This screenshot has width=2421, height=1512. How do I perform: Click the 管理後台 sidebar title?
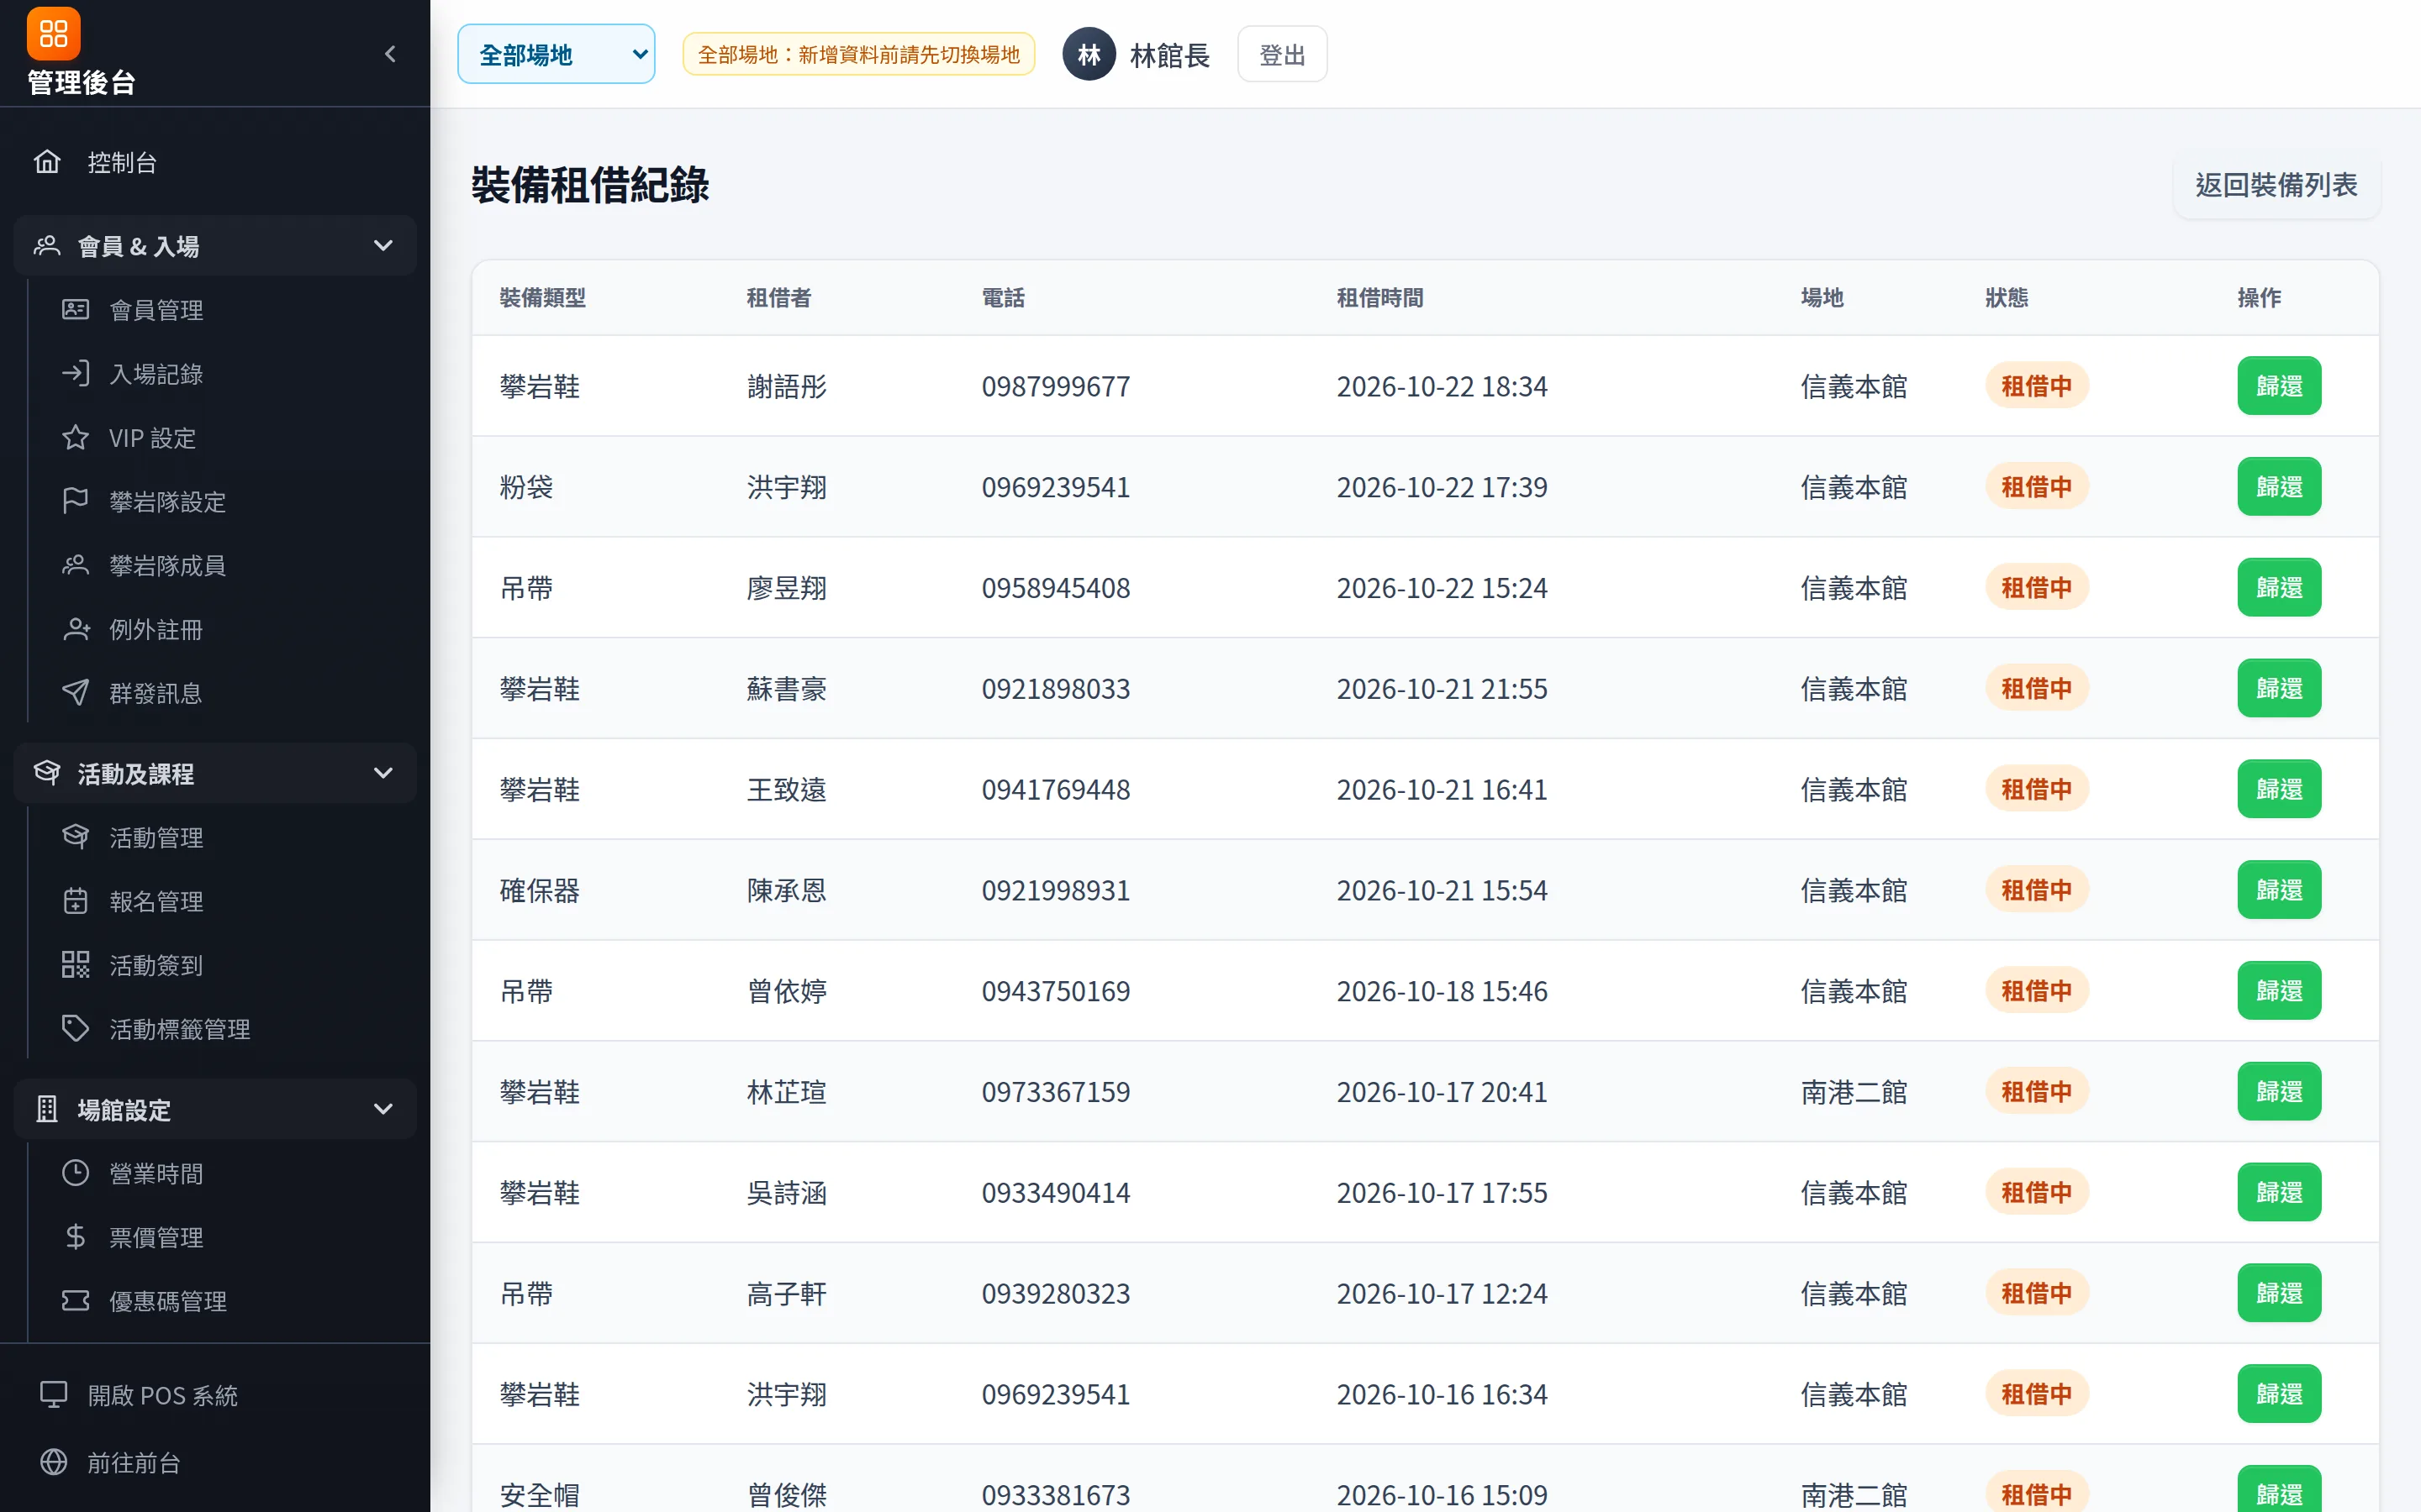coord(81,83)
